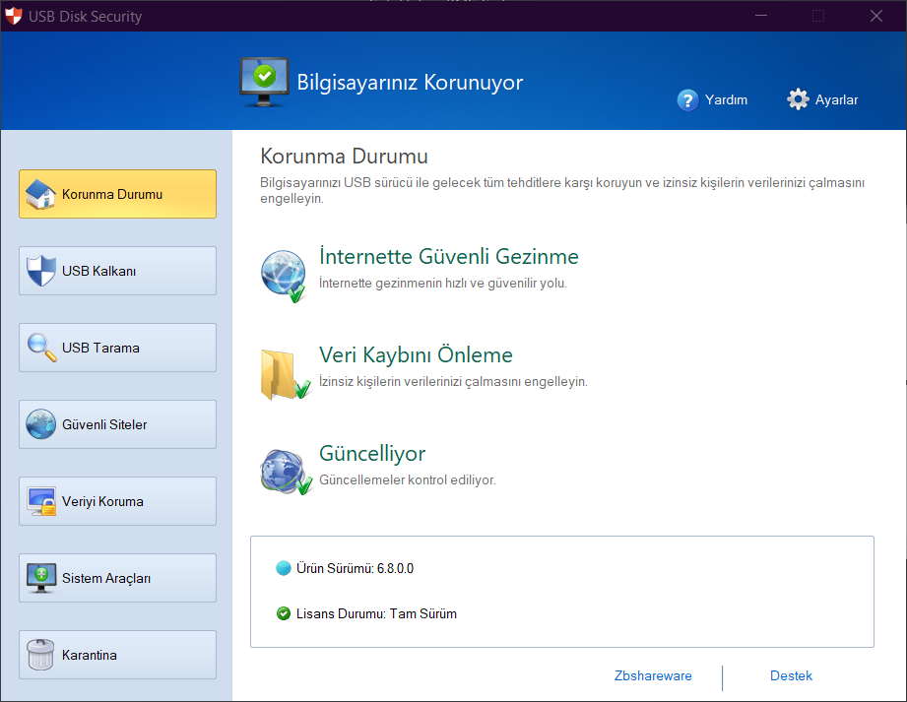This screenshot has height=702, width=907.
Task: Click the İnternette Güvenli Gezinme heading
Action: [449, 257]
